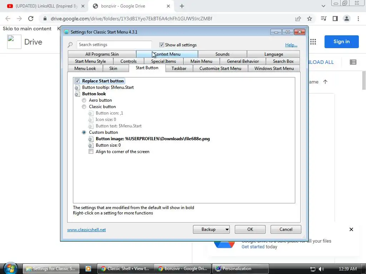Switch to Classic Shell taskbar window
The image size is (366, 274).
[x=125, y=269]
